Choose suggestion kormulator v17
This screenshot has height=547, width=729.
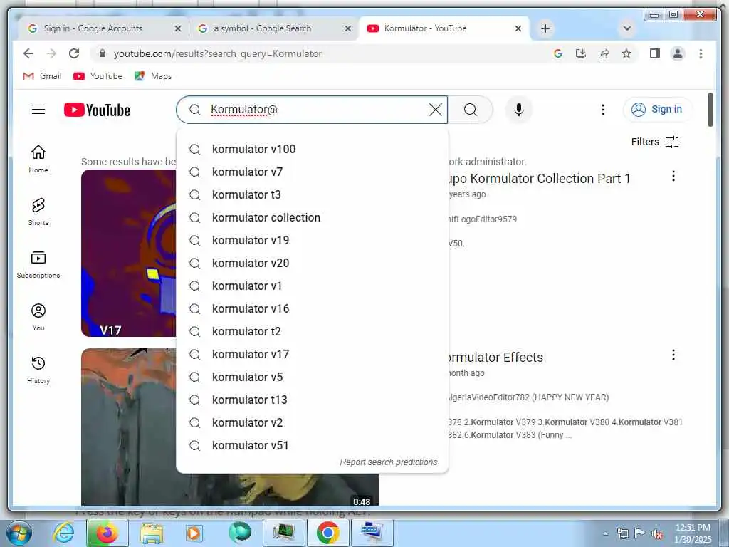point(313,355)
